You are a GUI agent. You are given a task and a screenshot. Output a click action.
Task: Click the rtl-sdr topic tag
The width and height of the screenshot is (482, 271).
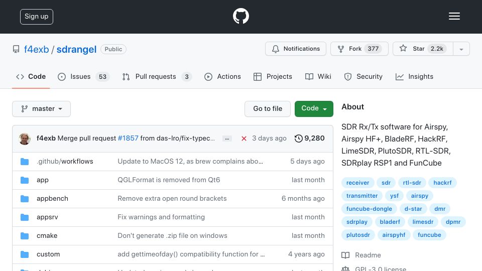point(412,183)
